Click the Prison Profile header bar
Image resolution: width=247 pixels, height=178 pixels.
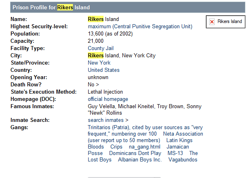coord(123,7)
